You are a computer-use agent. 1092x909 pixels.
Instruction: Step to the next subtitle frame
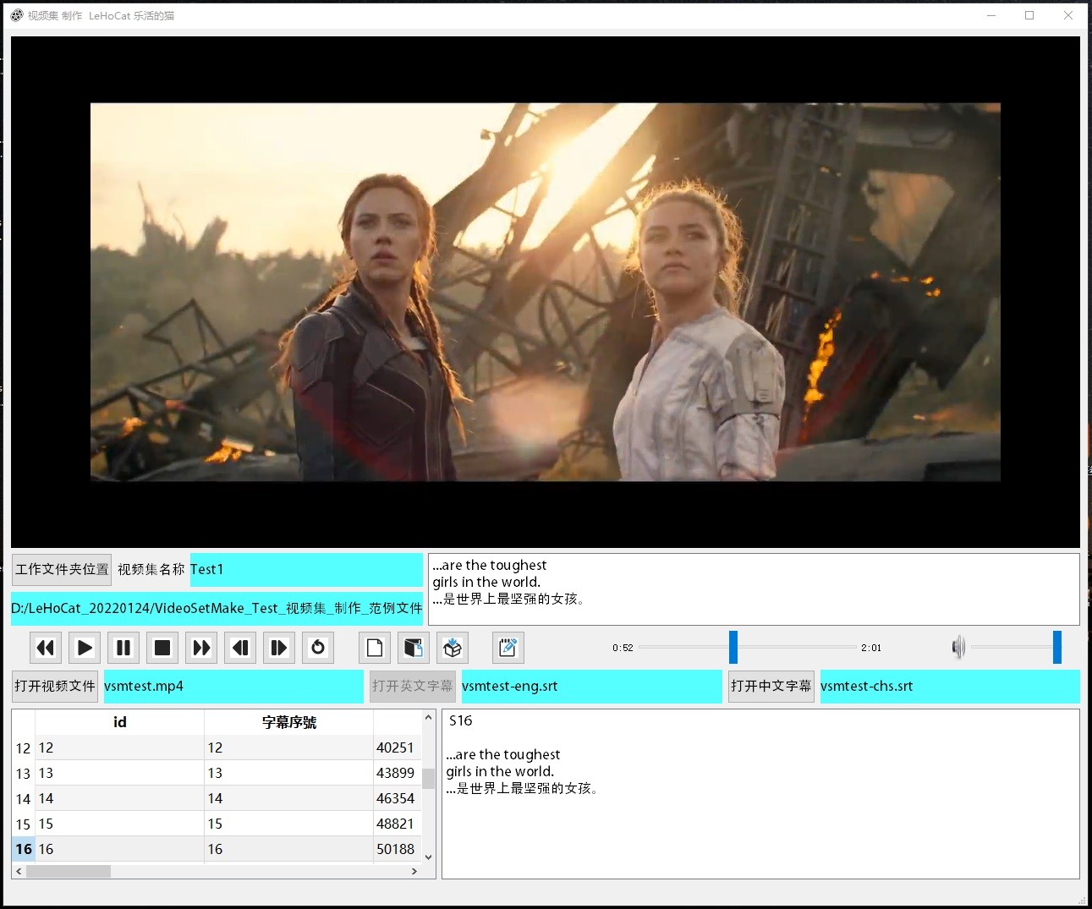279,648
